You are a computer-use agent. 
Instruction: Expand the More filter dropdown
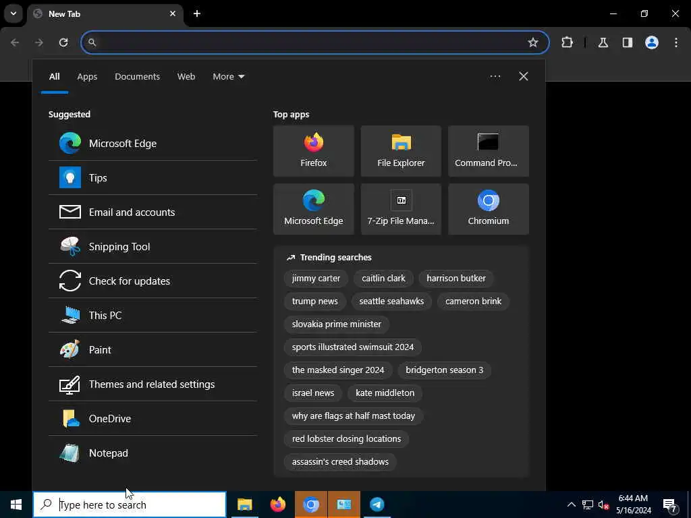click(228, 77)
